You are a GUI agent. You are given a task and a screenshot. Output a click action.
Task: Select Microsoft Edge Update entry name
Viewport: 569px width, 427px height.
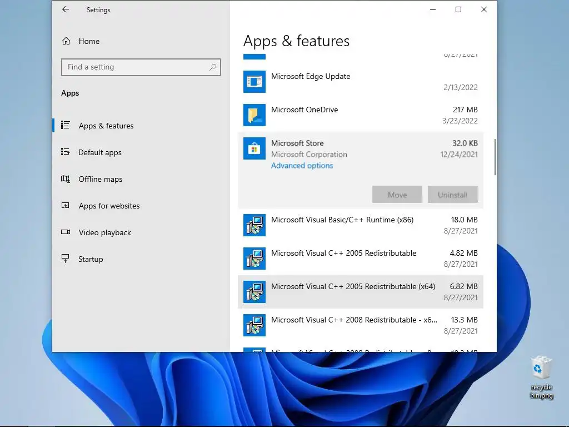pos(311,76)
